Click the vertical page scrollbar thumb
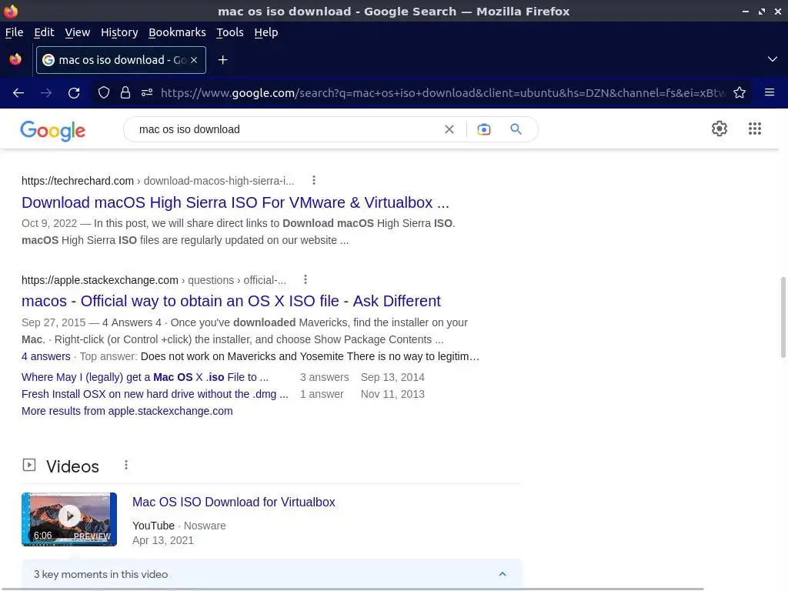Image resolution: width=788 pixels, height=591 pixels. 783,317
